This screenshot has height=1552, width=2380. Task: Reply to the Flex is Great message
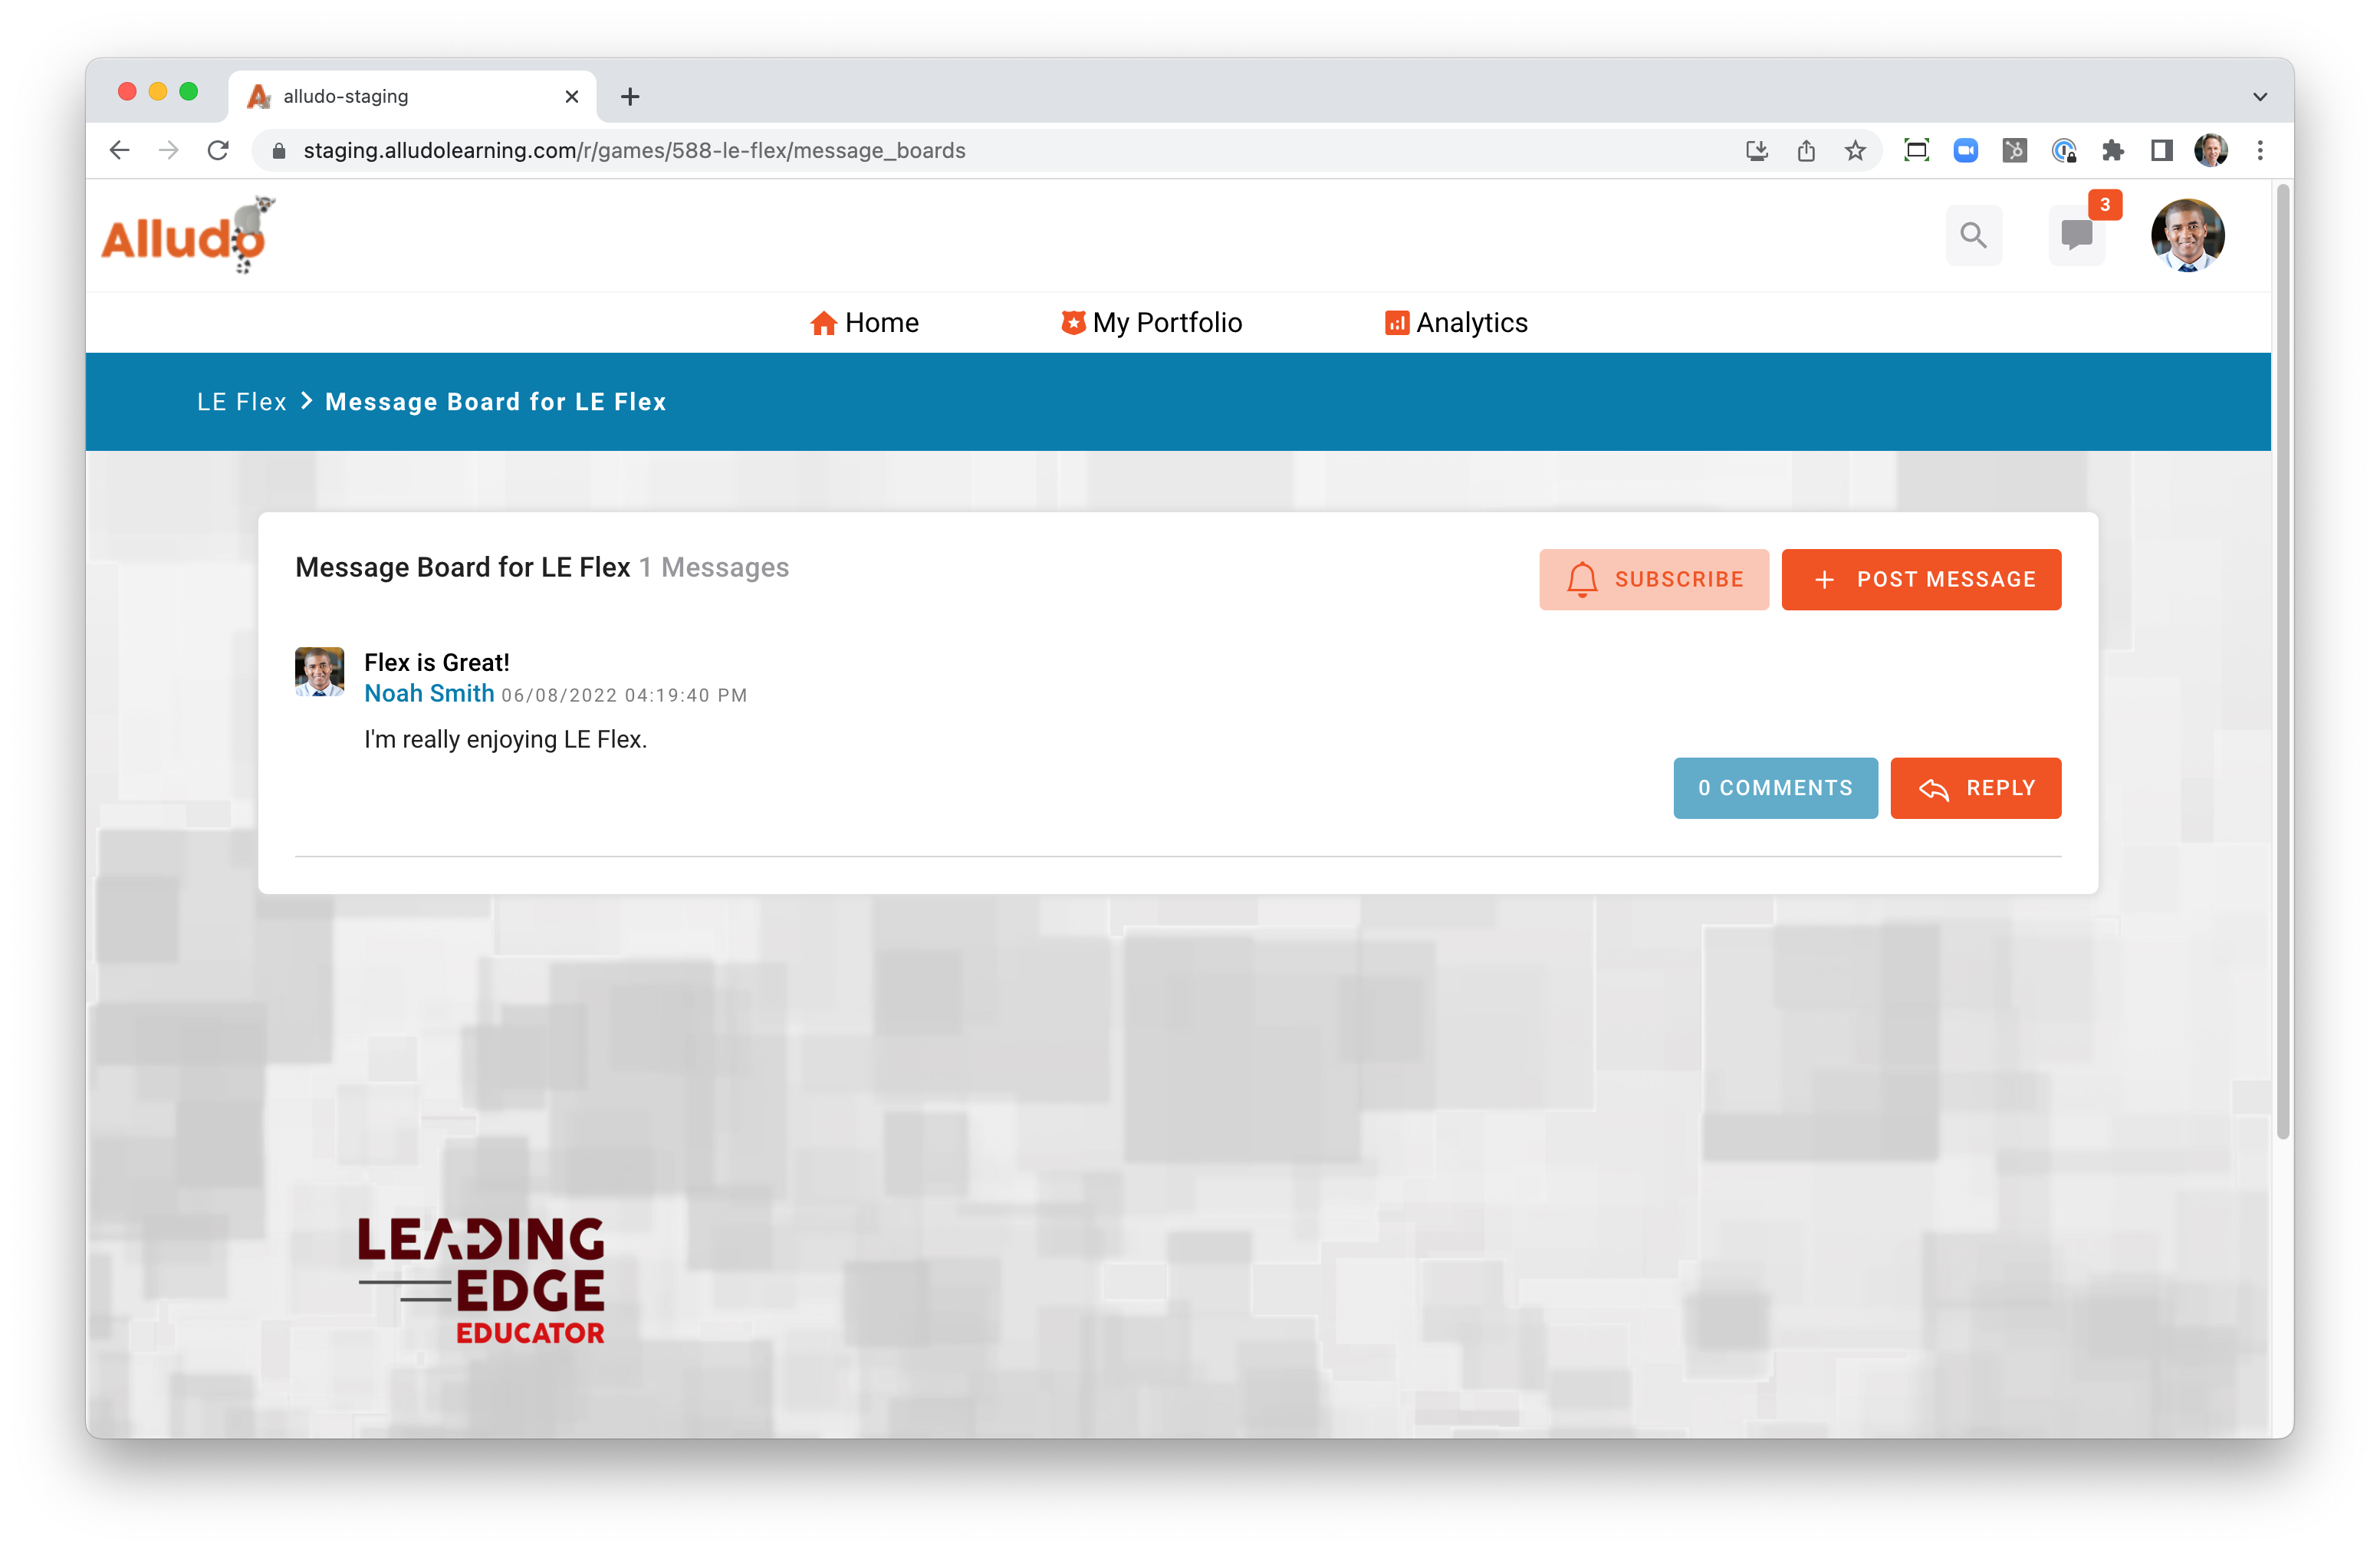point(1975,788)
